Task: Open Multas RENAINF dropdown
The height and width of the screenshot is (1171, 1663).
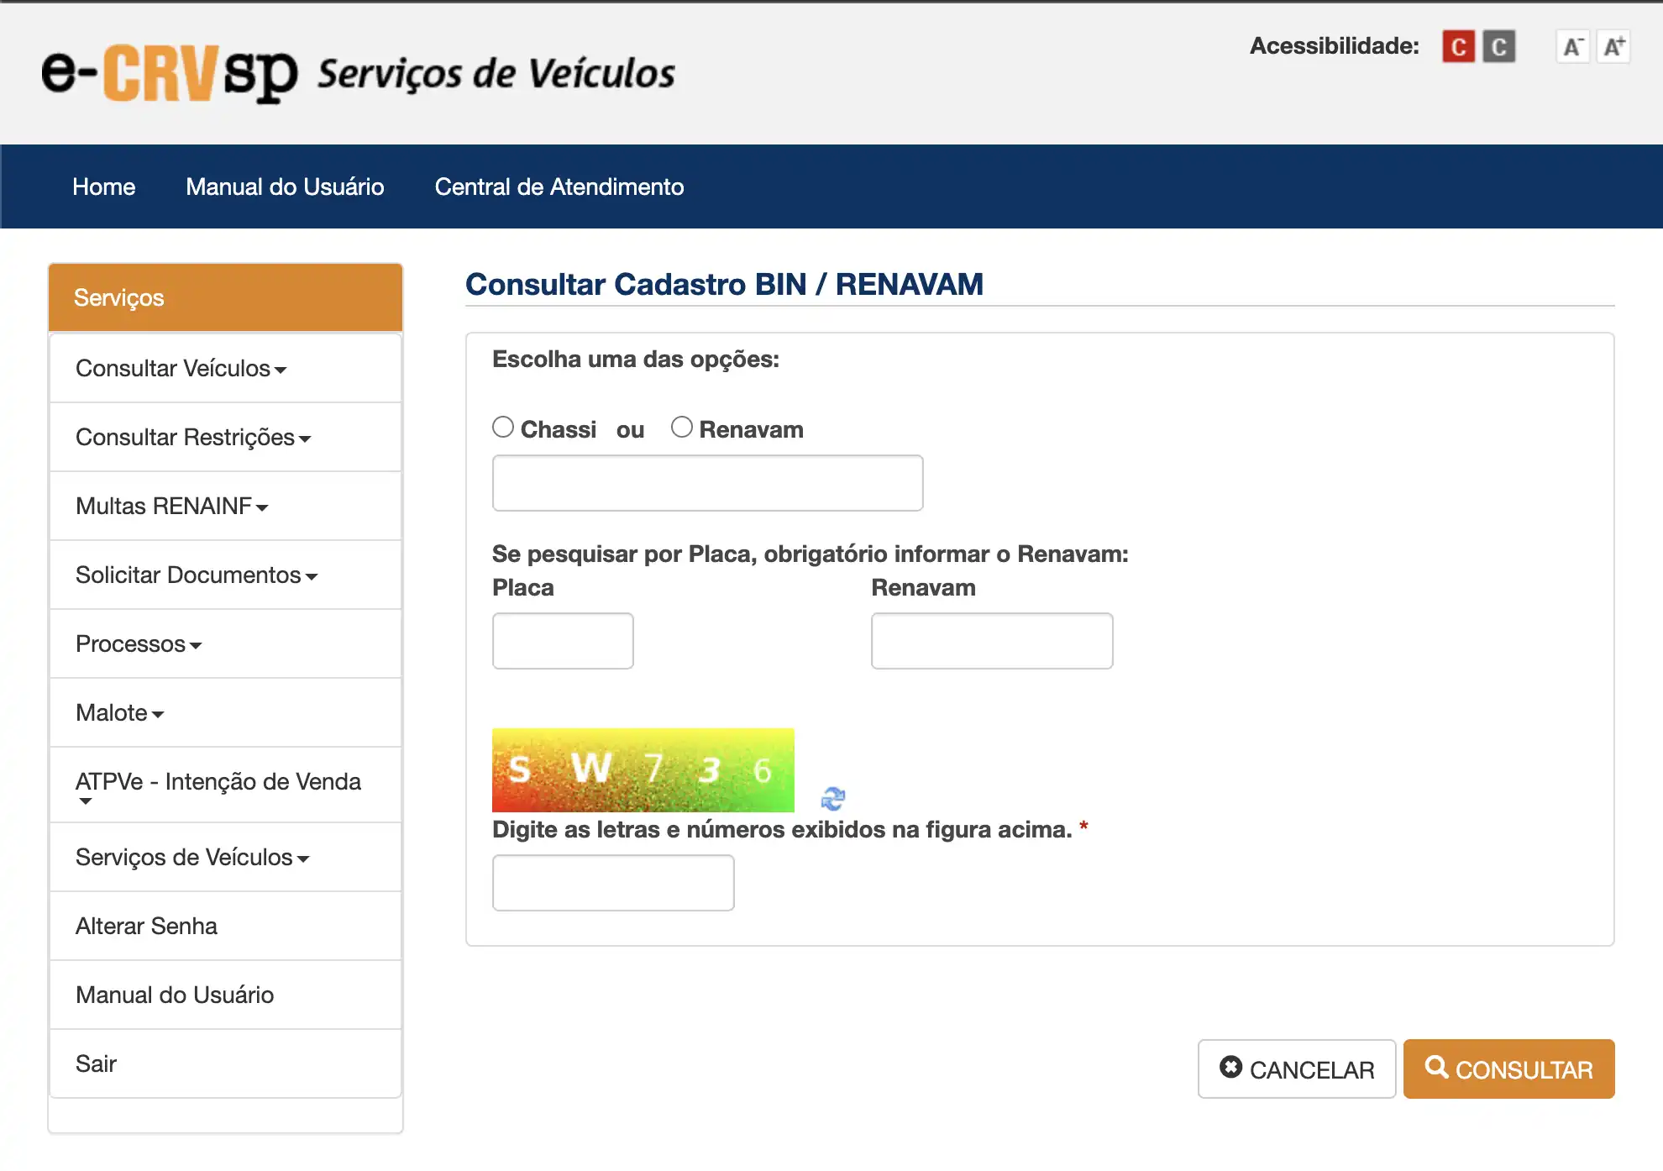Action: 171,507
